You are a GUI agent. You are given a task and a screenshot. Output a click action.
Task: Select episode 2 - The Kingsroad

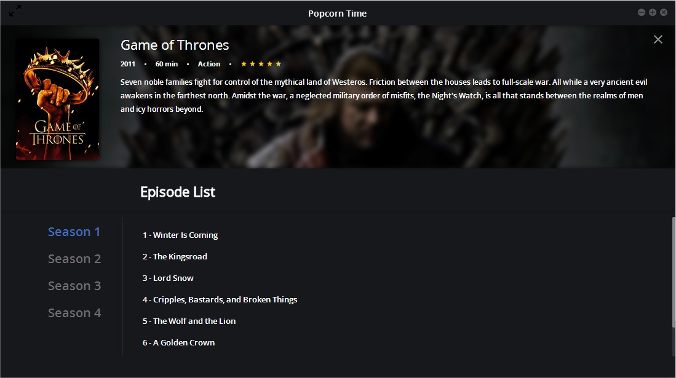(175, 256)
